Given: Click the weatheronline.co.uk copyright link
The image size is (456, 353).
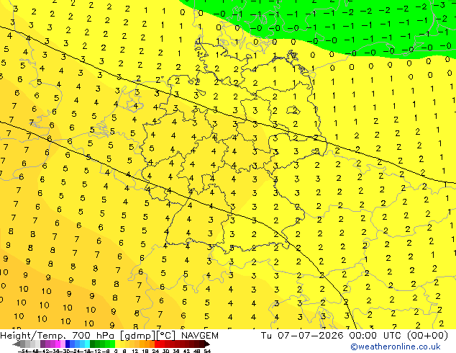Looking at the screenshot, I should (395, 347).
